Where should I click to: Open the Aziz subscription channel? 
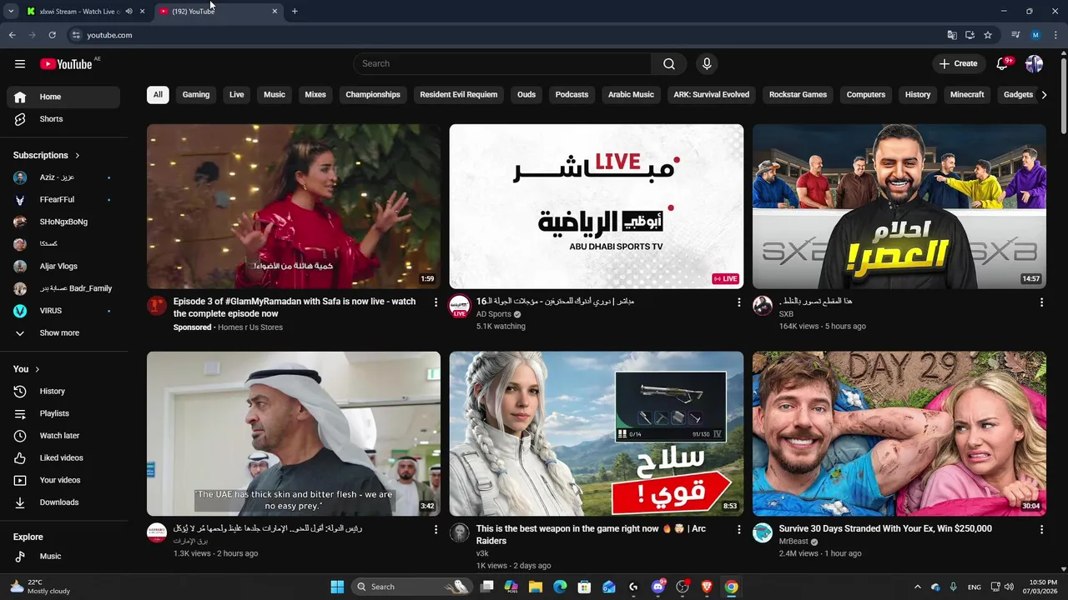pos(63,177)
